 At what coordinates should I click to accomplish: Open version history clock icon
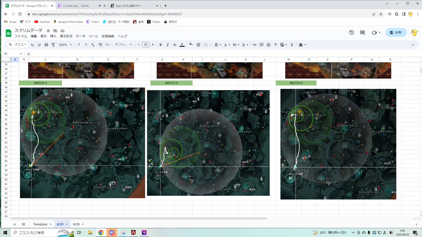(x=352, y=33)
